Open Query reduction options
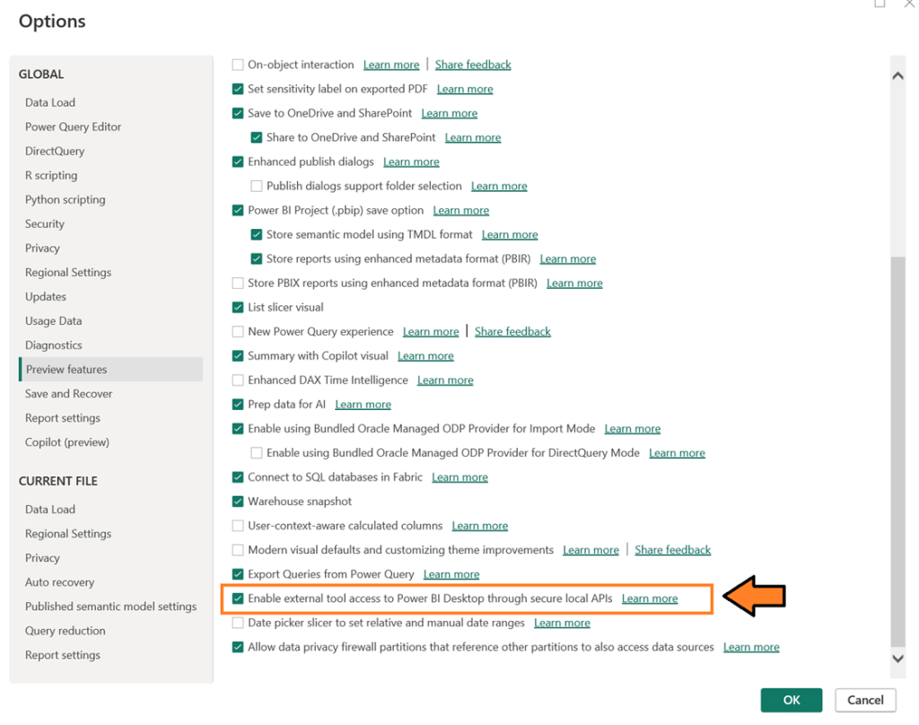Screen dimensions: 919x725 tap(65, 631)
